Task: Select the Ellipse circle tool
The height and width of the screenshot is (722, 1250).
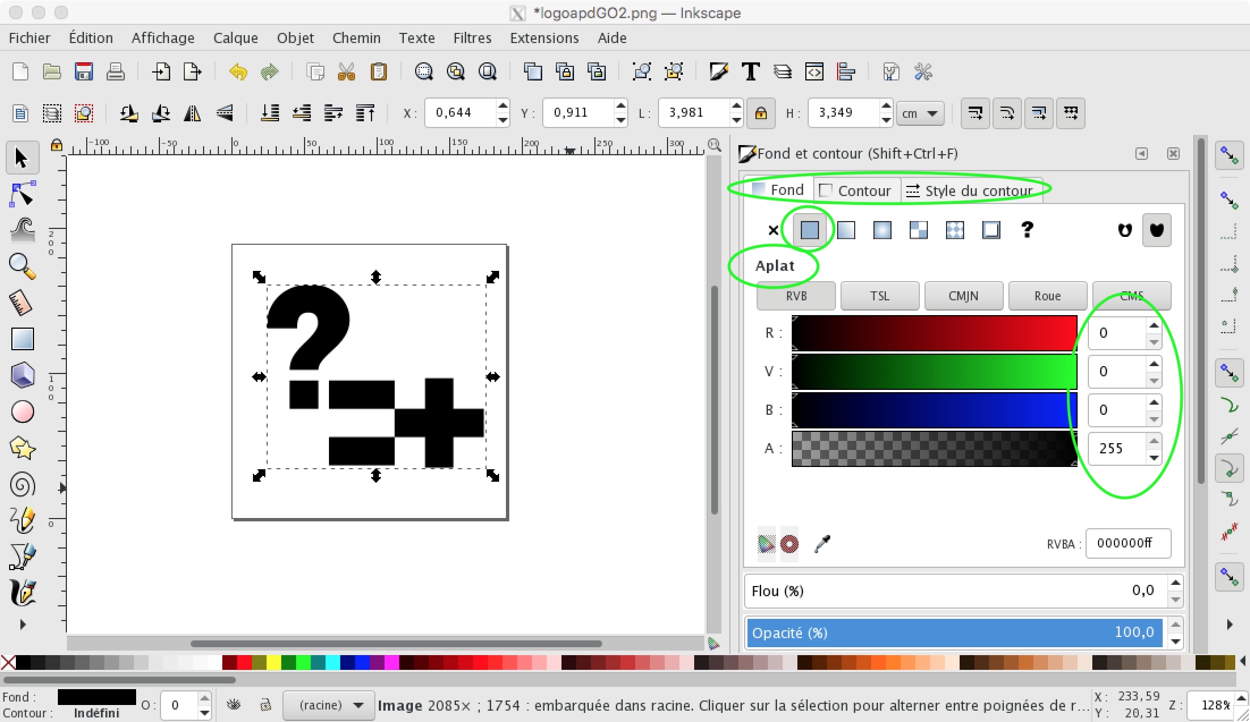Action: pyautogui.click(x=22, y=411)
